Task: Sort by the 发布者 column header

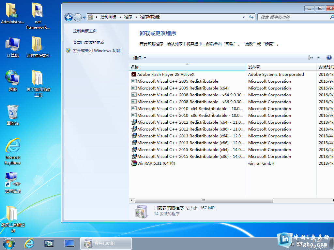Action: [281, 67]
